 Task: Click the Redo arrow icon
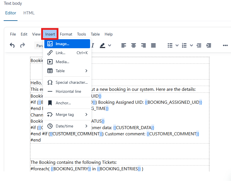[22, 45]
